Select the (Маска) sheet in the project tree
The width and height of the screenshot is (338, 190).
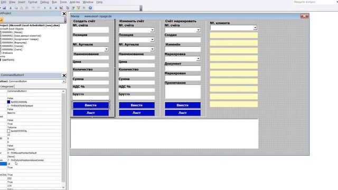[x=12, y=32]
